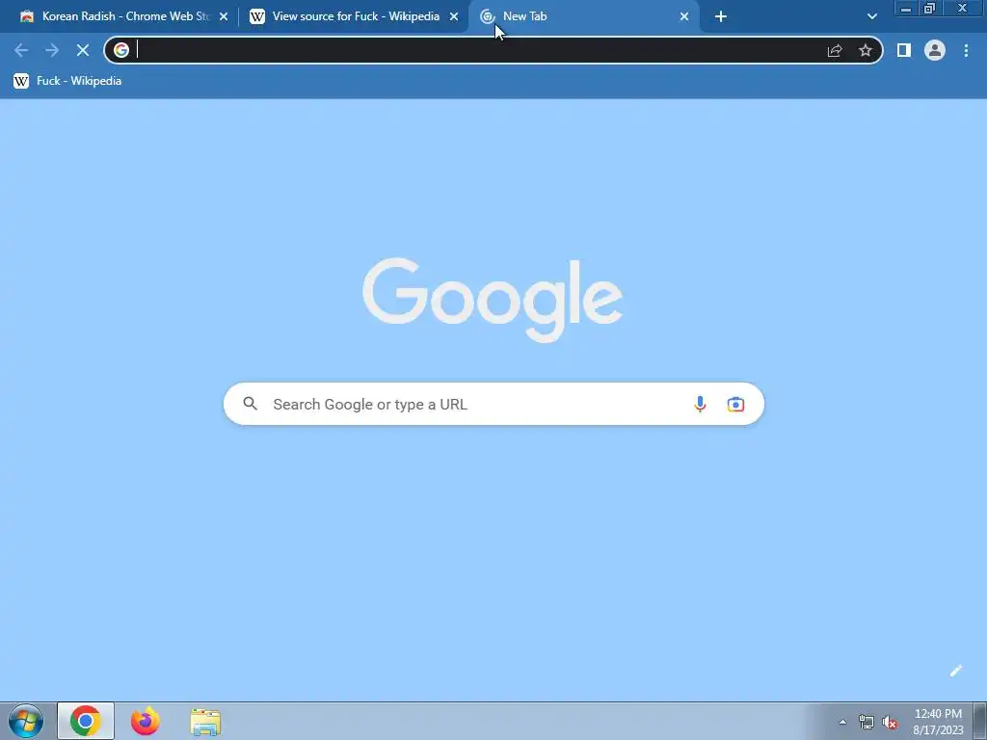
Task: Go back using the back arrow
Action: (x=21, y=50)
